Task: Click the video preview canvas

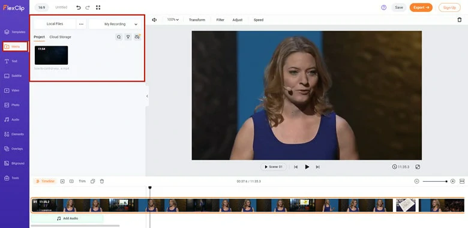Action: point(307,95)
